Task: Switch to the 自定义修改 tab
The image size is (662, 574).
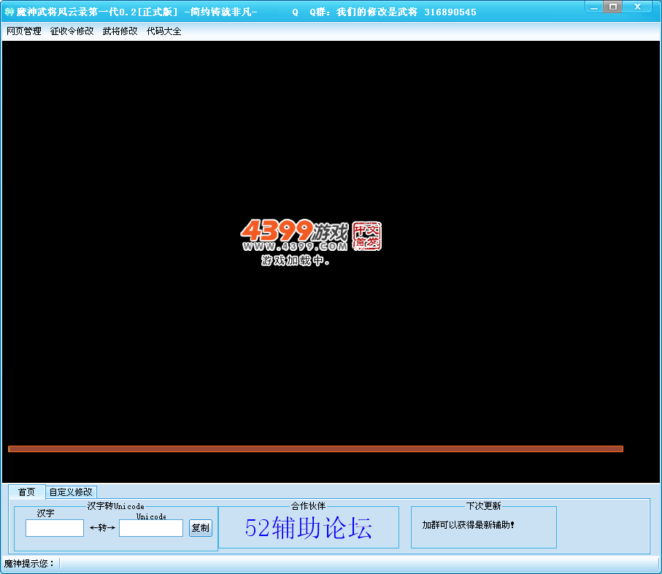Action: point(71,492)
